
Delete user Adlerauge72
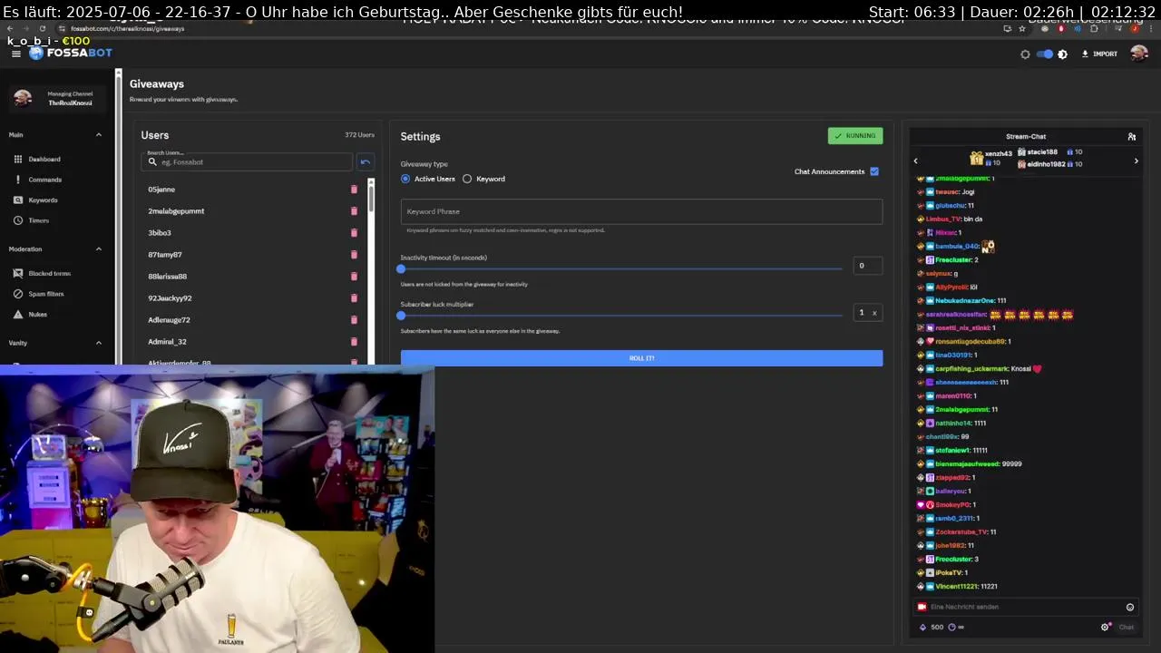354,320
